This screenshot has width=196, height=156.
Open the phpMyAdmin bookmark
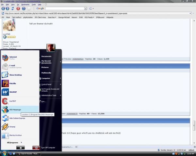[28, 17]
